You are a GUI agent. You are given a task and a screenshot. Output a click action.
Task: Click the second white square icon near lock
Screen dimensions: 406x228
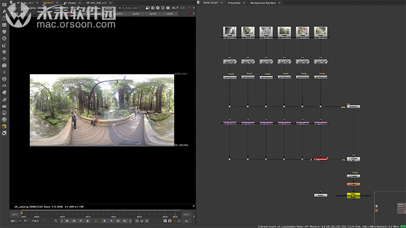[x=170, y=221]
